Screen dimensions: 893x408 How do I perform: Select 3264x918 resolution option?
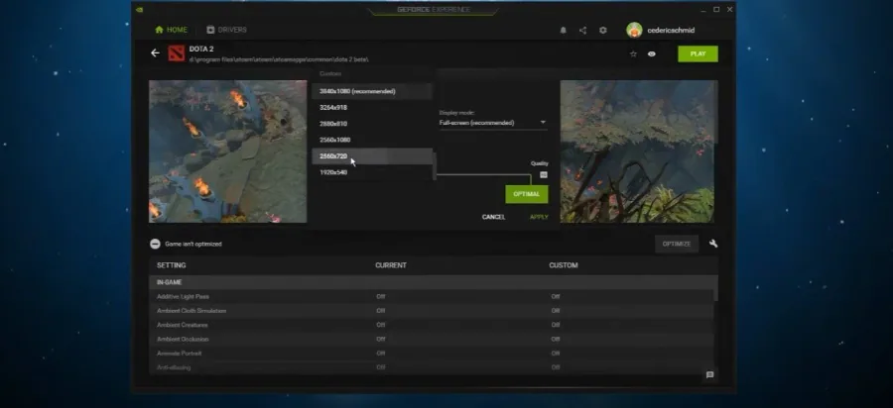[x=372, y=107]
